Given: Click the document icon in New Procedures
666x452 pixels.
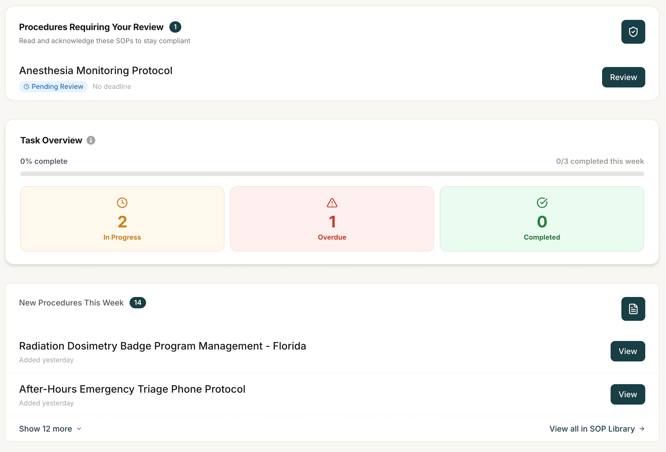Looking at the screenshot, I should point(633,309).
